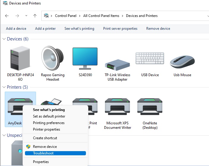The height and width of the screenshot is (166, 209).
Task: Click the Microsoft XPS Document Writer label
Action: tap(117, 125)
